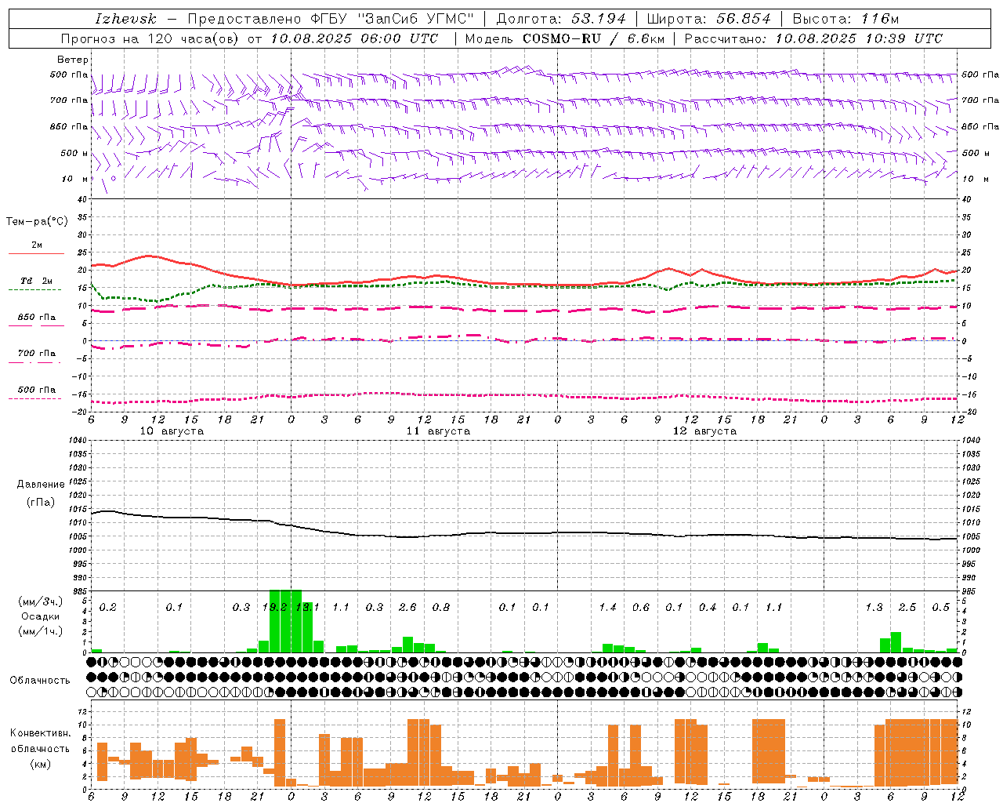
Task: Click the 0.4 precipitation total value
Action: [x=708, y=608]
